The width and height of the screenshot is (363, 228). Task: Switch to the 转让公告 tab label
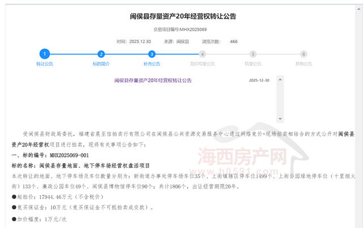tap(44, 64)
